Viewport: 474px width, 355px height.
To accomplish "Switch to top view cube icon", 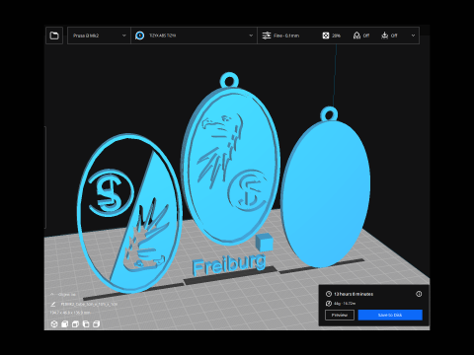I will [75, 324].
